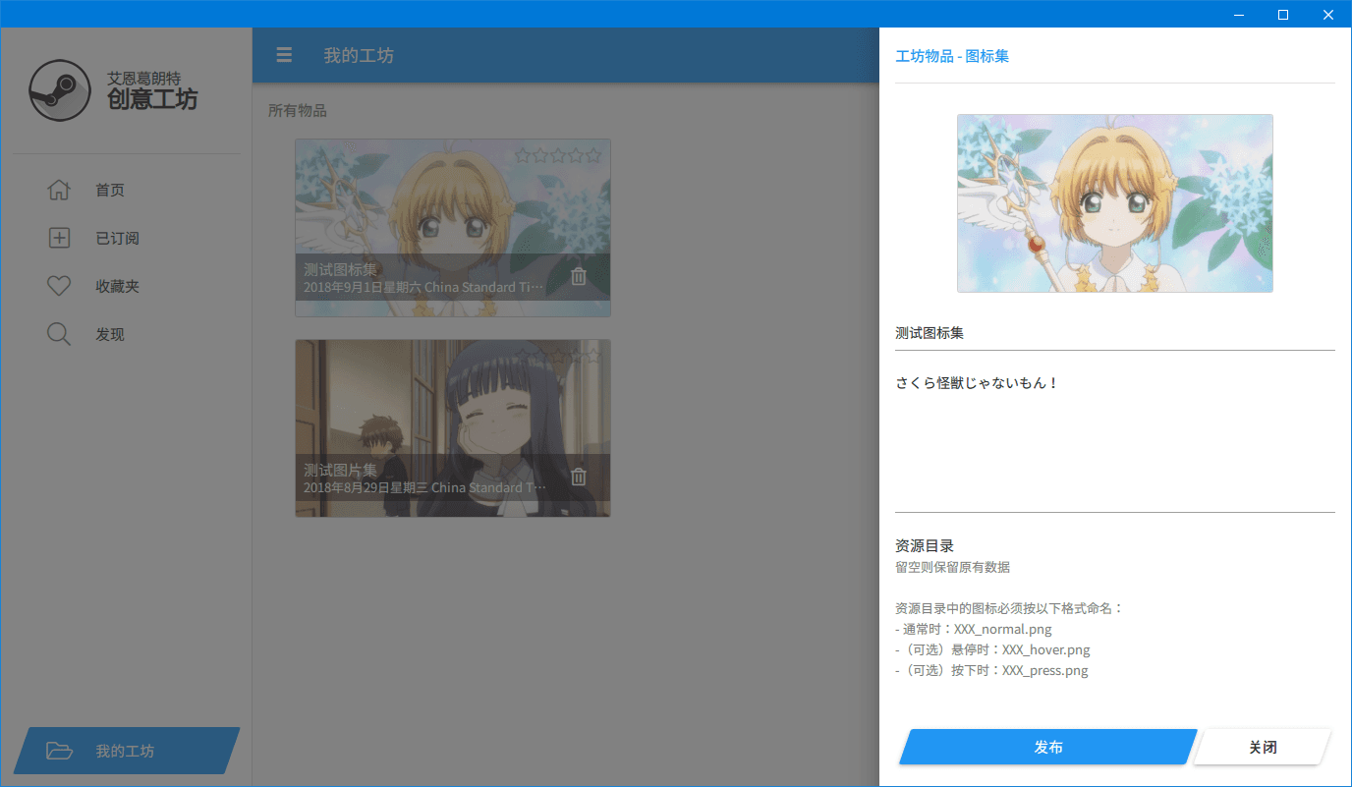The image size is (1352, 787).
Task: Maximize the application window
Action: pyautogui.click(x=1283, y=14)
